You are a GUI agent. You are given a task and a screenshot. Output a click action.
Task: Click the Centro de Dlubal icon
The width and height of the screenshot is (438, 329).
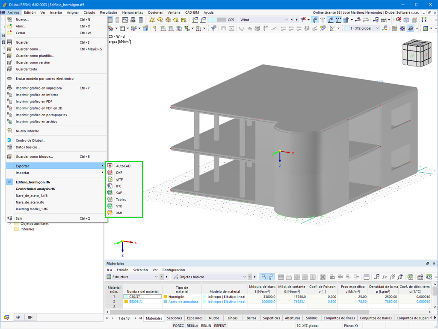tap(9, 141)
